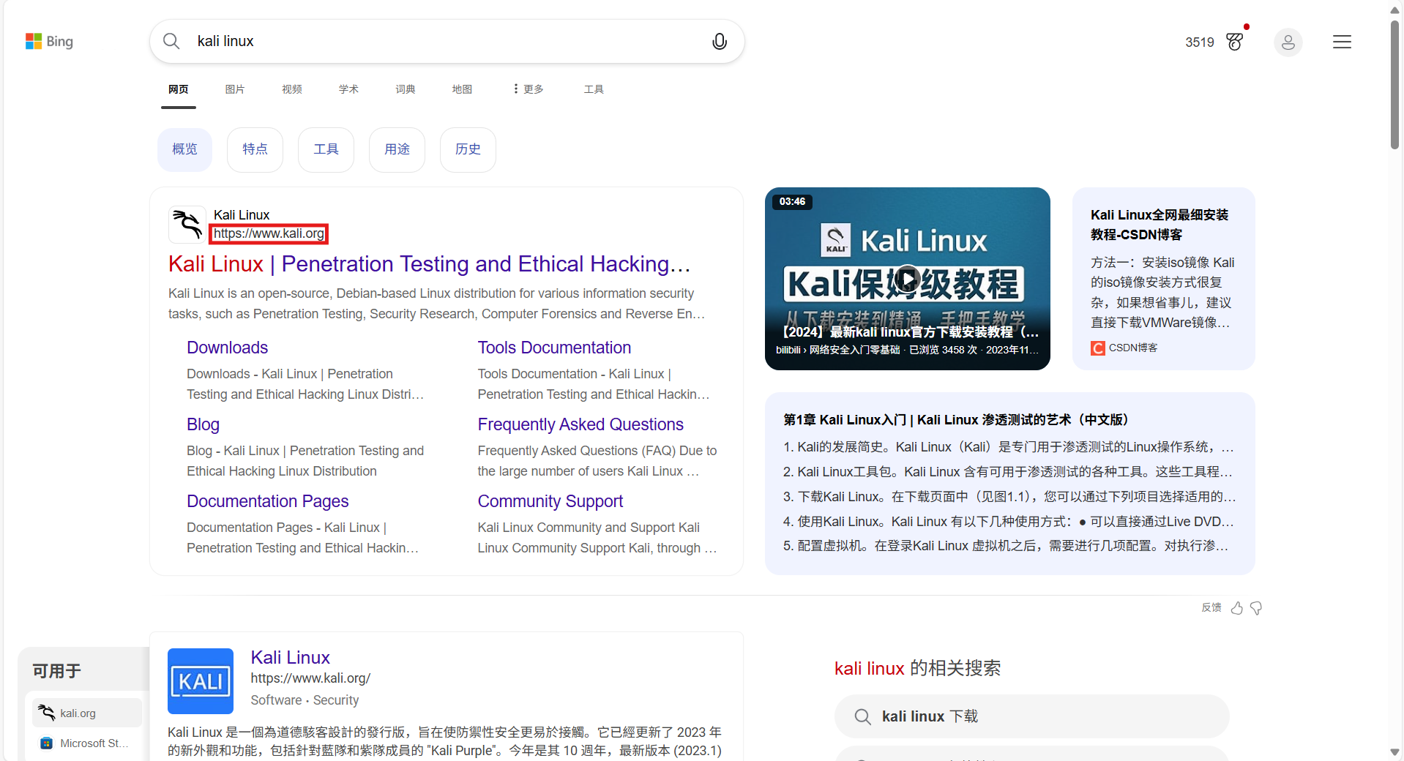1404x761 pixels.
Task: Open the user account avatar
Action: pyautogui.click(x=1288, y=42)
